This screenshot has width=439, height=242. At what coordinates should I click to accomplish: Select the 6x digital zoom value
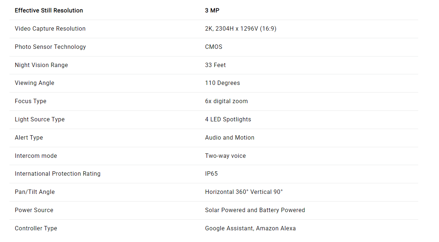coord(226,101)
